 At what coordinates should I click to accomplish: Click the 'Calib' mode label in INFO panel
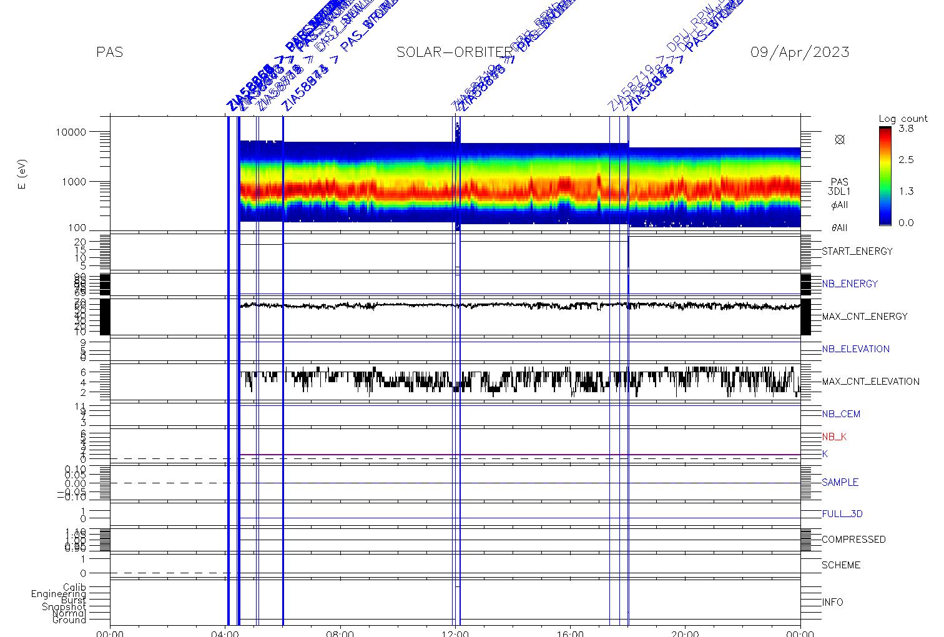(x=74, y=588)
